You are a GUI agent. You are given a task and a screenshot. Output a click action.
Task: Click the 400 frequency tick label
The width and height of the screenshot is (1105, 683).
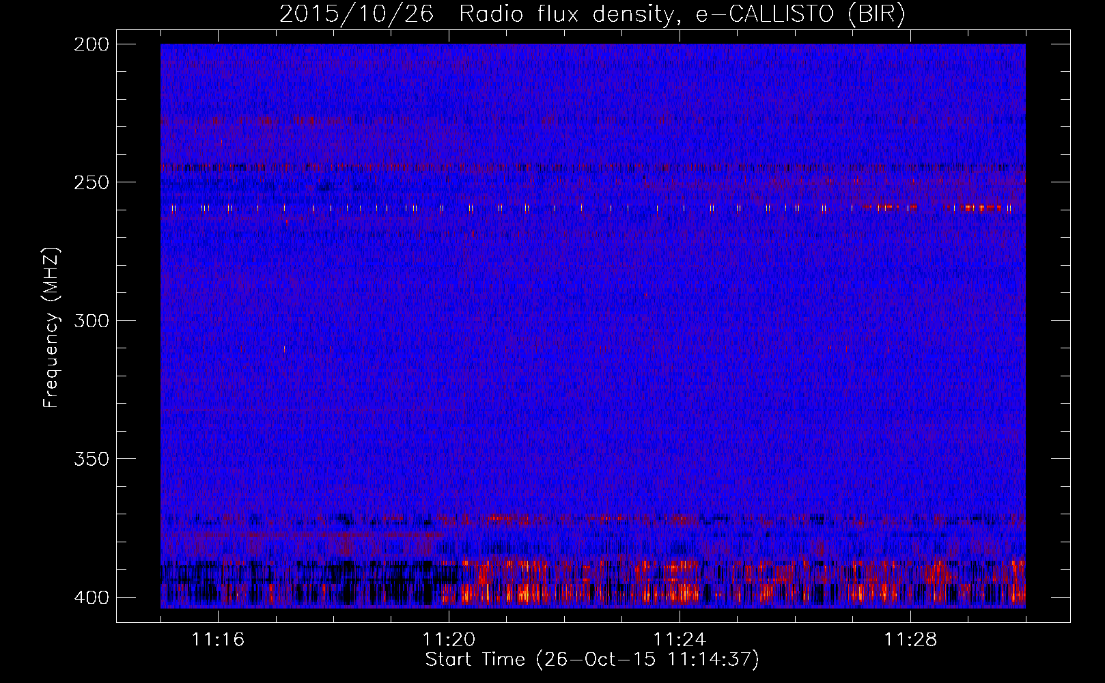(92, 597)
